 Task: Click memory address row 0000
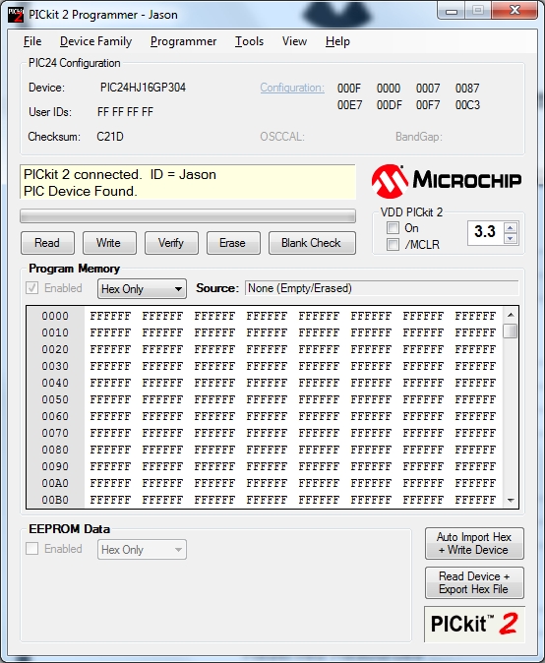(55, 316)
